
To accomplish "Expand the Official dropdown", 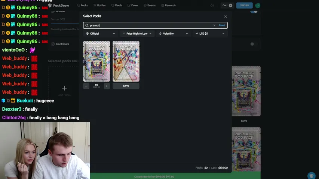I will [x=100, y=34].
